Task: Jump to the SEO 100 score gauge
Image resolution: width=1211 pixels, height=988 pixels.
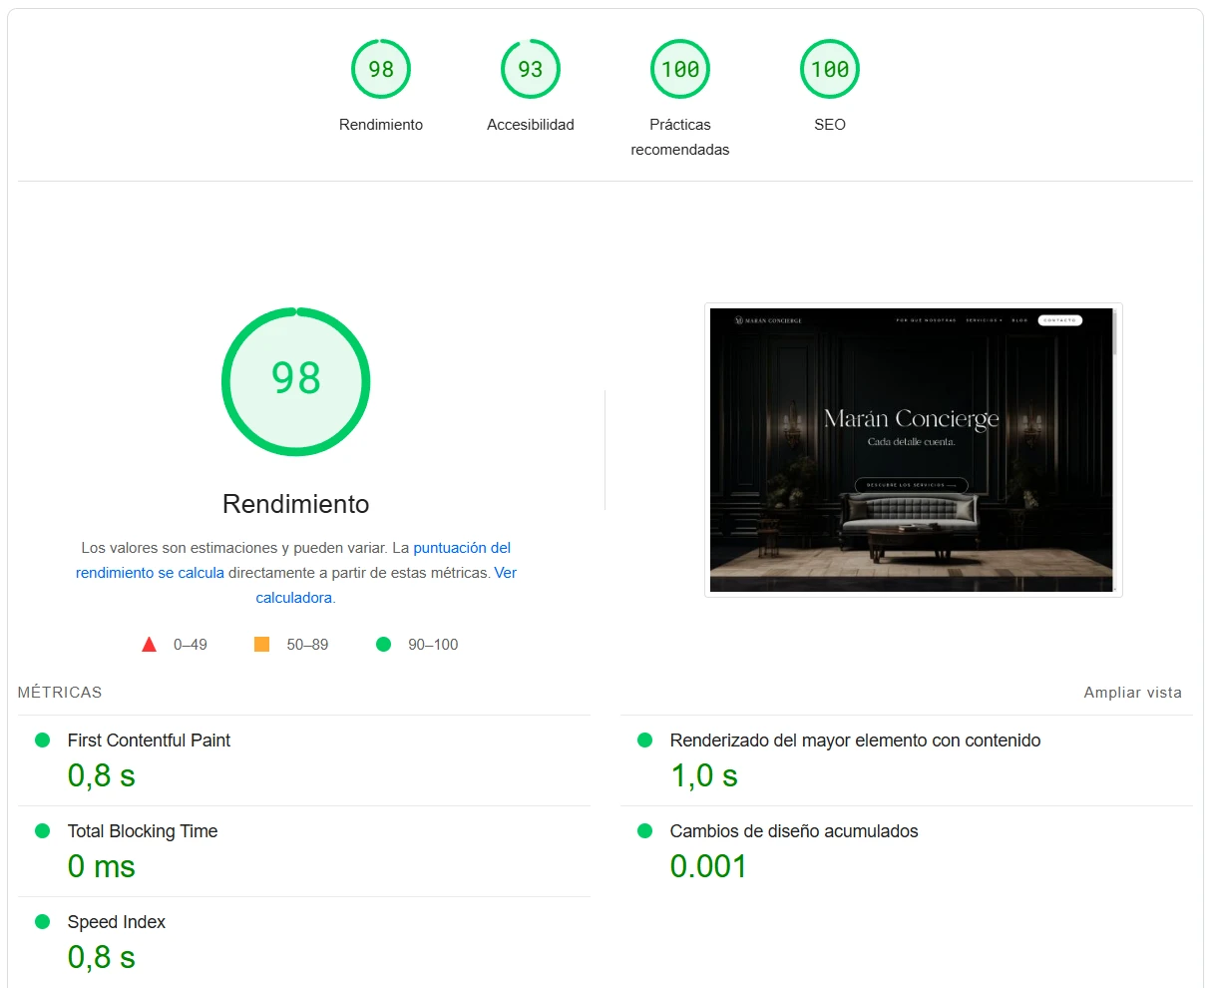Action: click(x=829, y=69)
